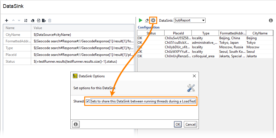Screen dimensions: 276x138
Task: Select the administrative_ type cell
Action: click(x=205, y=43)
